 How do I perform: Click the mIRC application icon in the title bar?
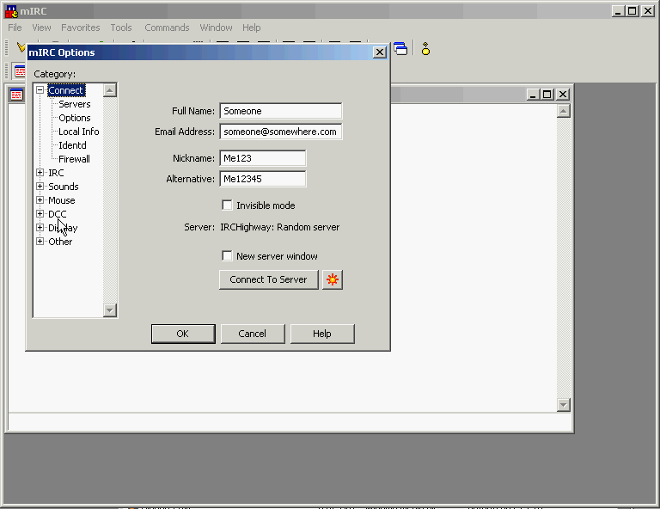[11, 11]
